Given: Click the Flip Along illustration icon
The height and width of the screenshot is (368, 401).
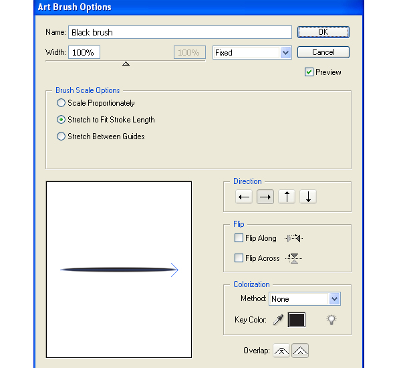Looking at the screenshot, I should (x=294, y=238).
